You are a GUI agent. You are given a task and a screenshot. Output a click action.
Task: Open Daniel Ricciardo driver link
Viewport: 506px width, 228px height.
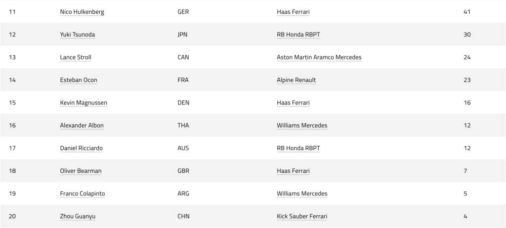coord(82,148)
